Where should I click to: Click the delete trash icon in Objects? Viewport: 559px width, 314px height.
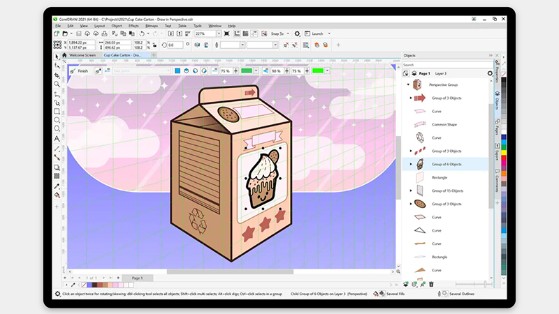coord(431,284)
